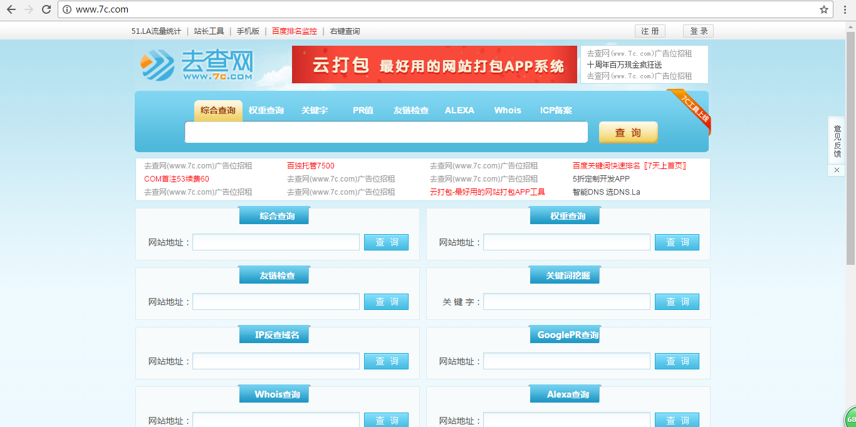856x427 pixels.
Task: Bookmark page with the star icon
Action: (x=824, y=9)
